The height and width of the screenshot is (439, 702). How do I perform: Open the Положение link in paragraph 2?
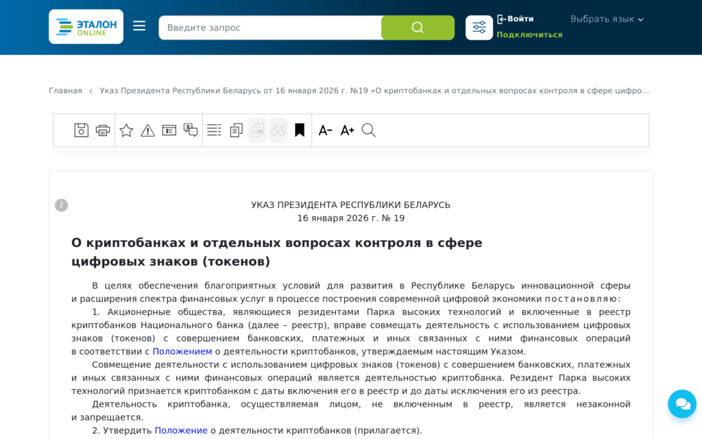[181, 431]
